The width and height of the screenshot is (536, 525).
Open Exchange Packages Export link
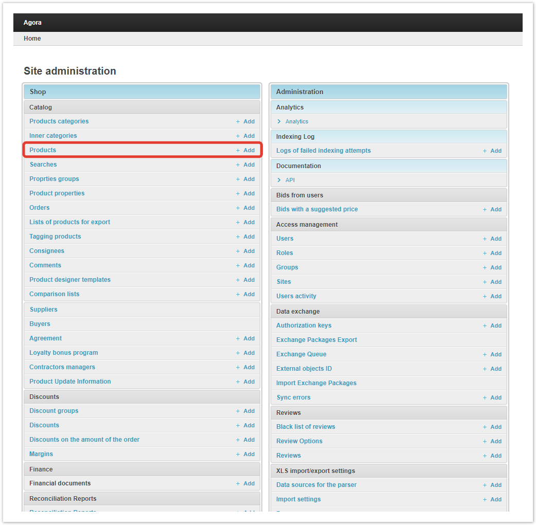[316, 340]
